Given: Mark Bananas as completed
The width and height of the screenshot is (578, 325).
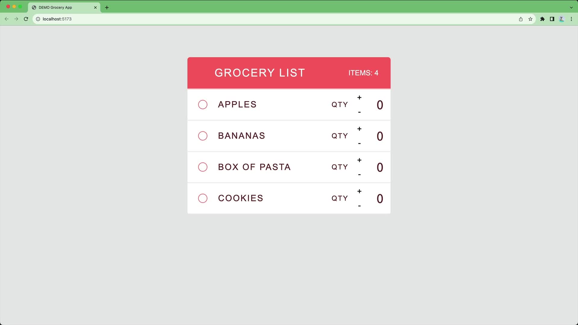Looking at the screenshot, I should [203, 136].
